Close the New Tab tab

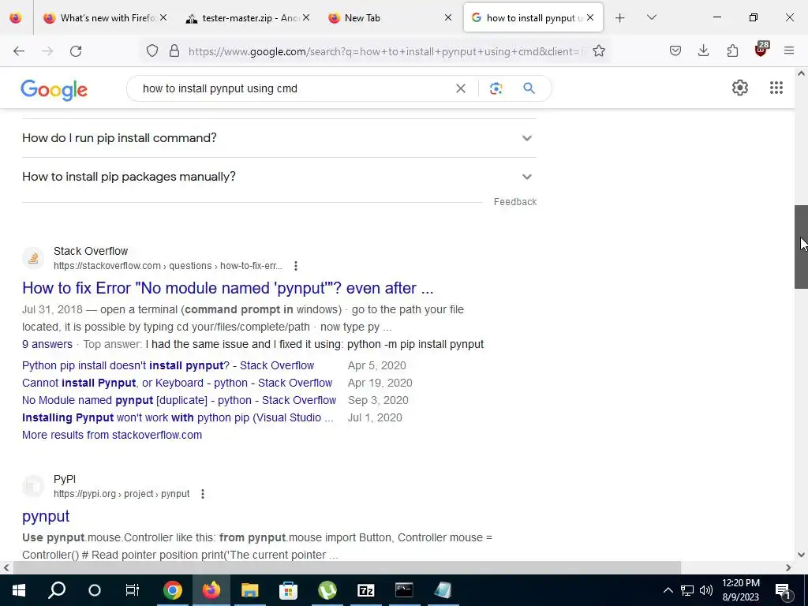point(448,17)
